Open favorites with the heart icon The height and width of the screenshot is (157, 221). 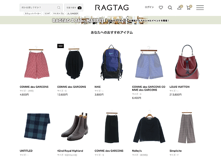[161, 8]
